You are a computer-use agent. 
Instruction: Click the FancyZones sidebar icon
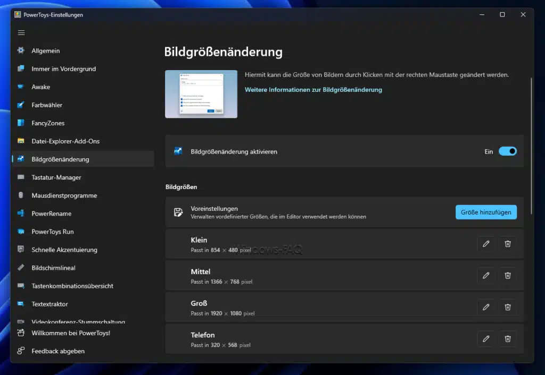coord(21,123)
